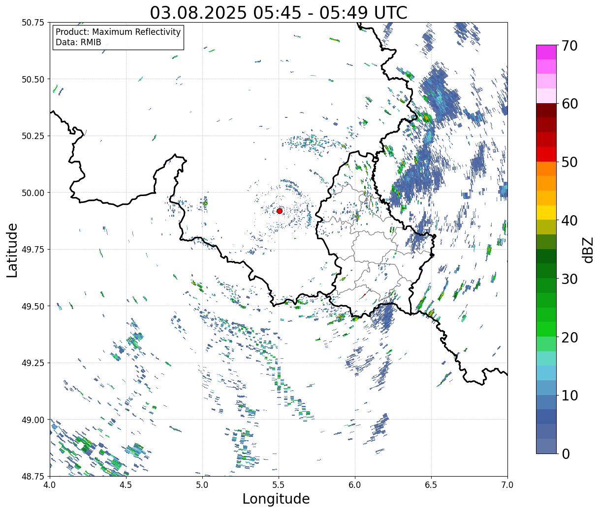Click the bright red 50 dBZ colorbar swatch

click(x=546, y=154)
